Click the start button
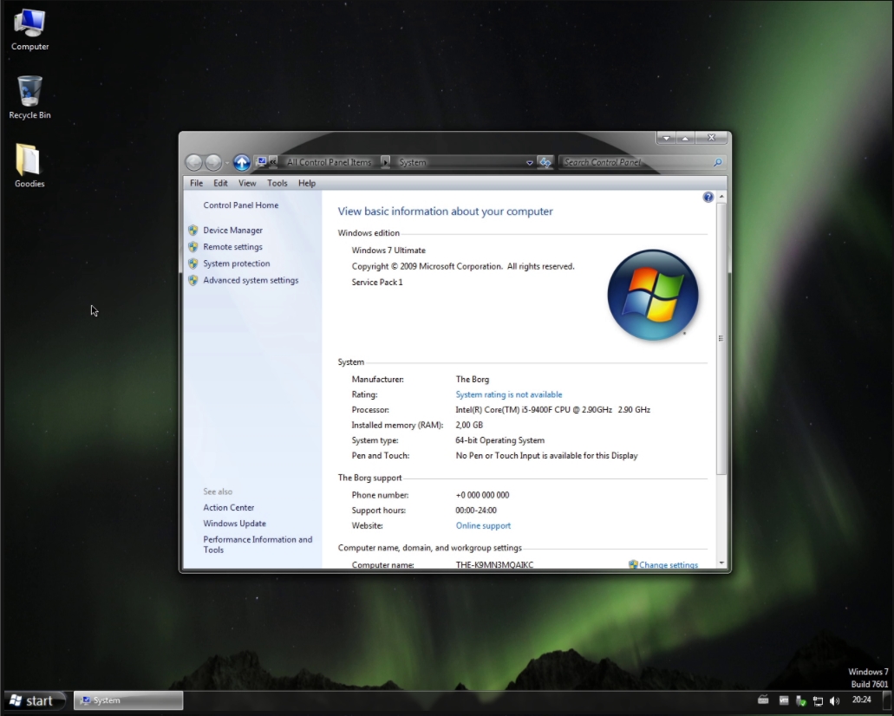Viewport: 894px width, 716px height. tap(34, 700)
